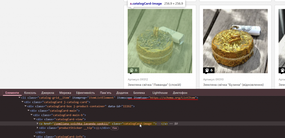
Task: Select the itemtype schema.org/ListItem attribute
Action: click(x=165, y=98)
